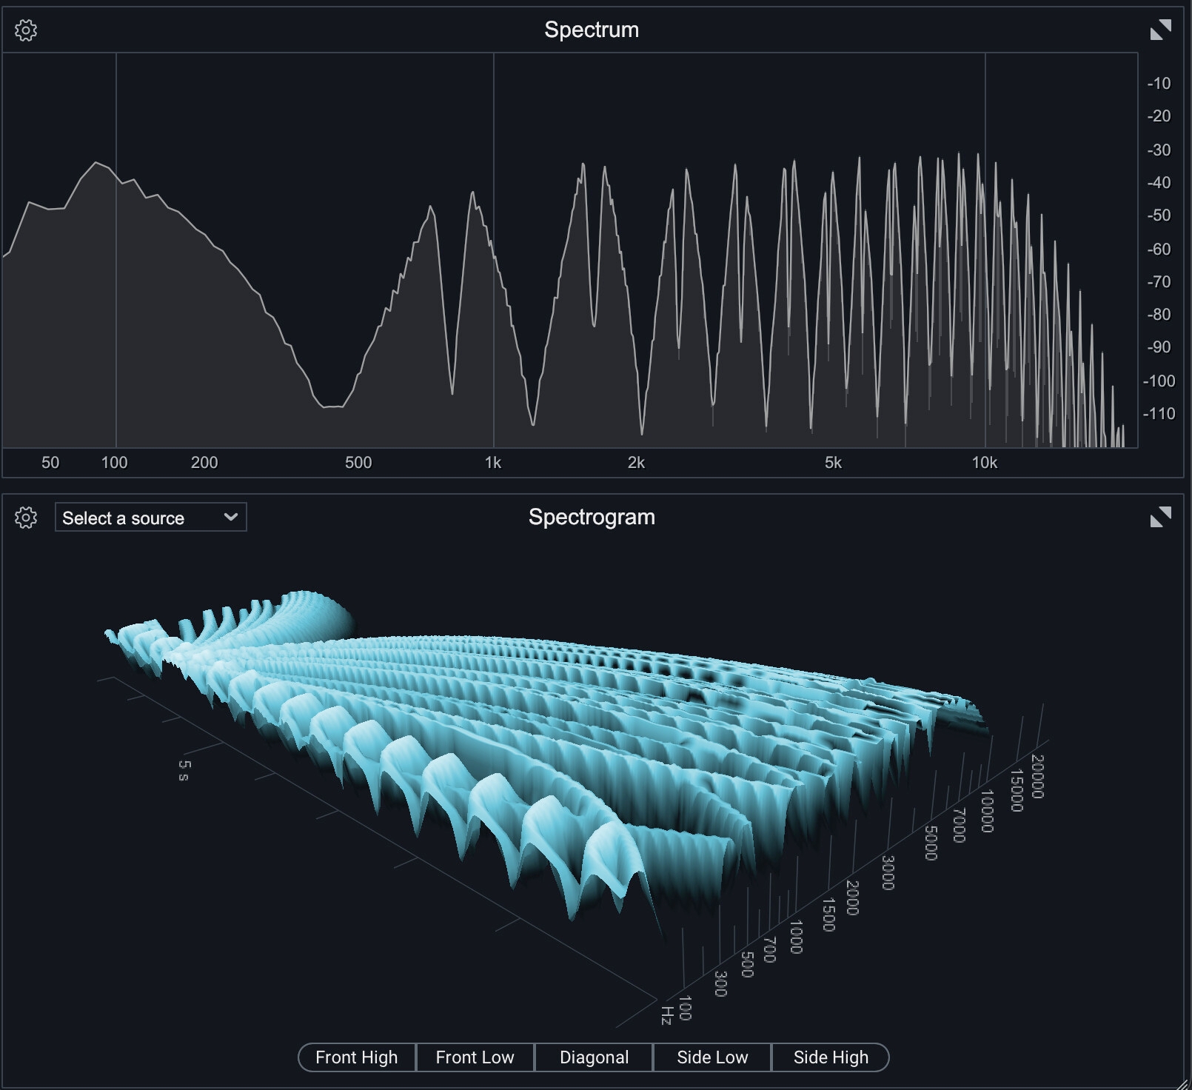Select the Side High view
The width and height of the screenshot is (1192, 1090).
tap(831, 1057)
